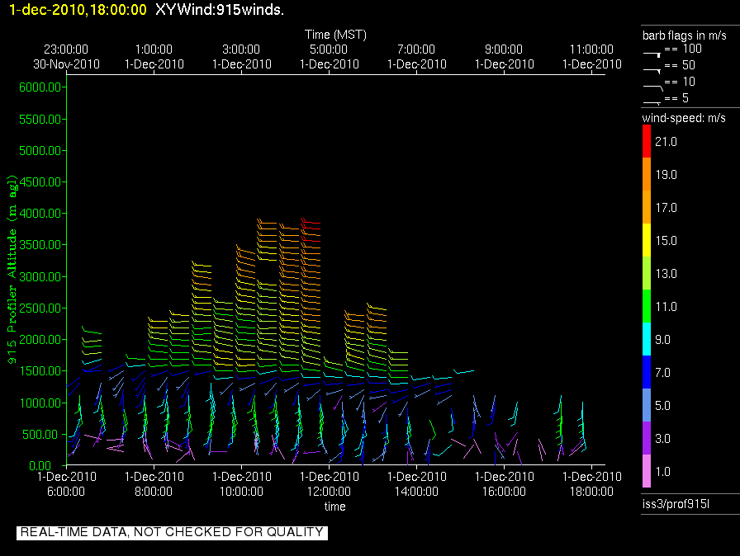Click the red 21.0 wind-speed color band
The image size is (740, 556).
tap(647, 141)
